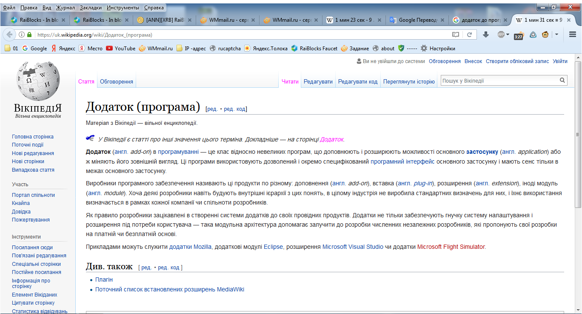Viewport: 582px width, 314px height.
Task: Open the Adblock Plus ABP icon
Action: (x=501, y=35)
